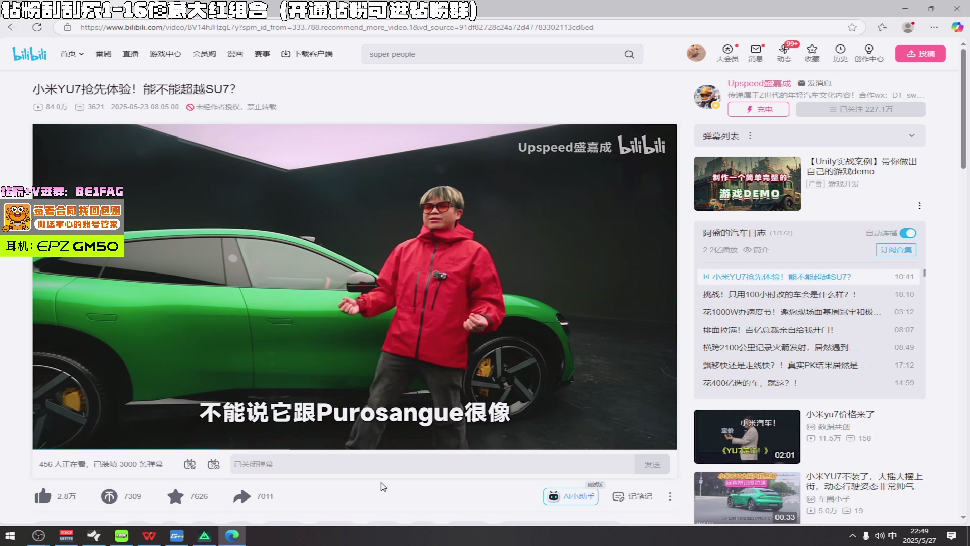
Task: Open 消息 messages icon
Action: click(756, 53)
